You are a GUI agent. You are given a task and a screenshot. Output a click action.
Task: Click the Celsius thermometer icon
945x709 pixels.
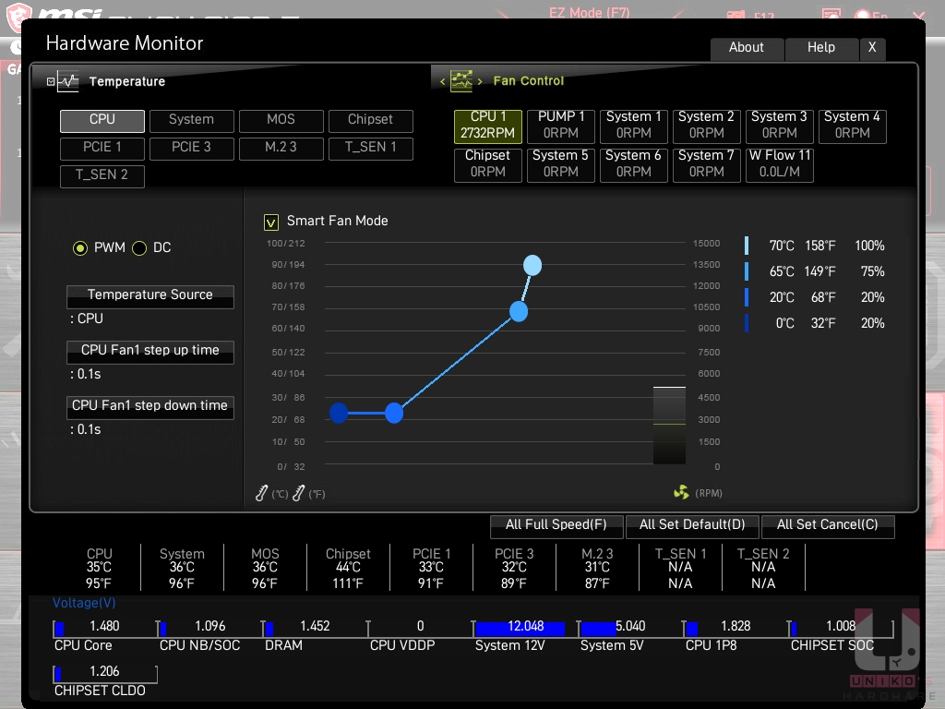click(261, 494)
